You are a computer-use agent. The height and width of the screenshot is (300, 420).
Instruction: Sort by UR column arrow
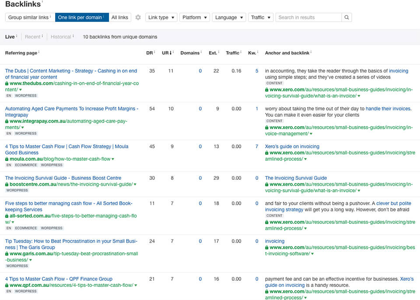(171, 53)
